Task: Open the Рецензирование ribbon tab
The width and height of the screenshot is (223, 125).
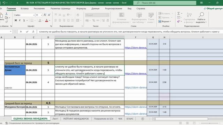Action: (x=114, y=8)
